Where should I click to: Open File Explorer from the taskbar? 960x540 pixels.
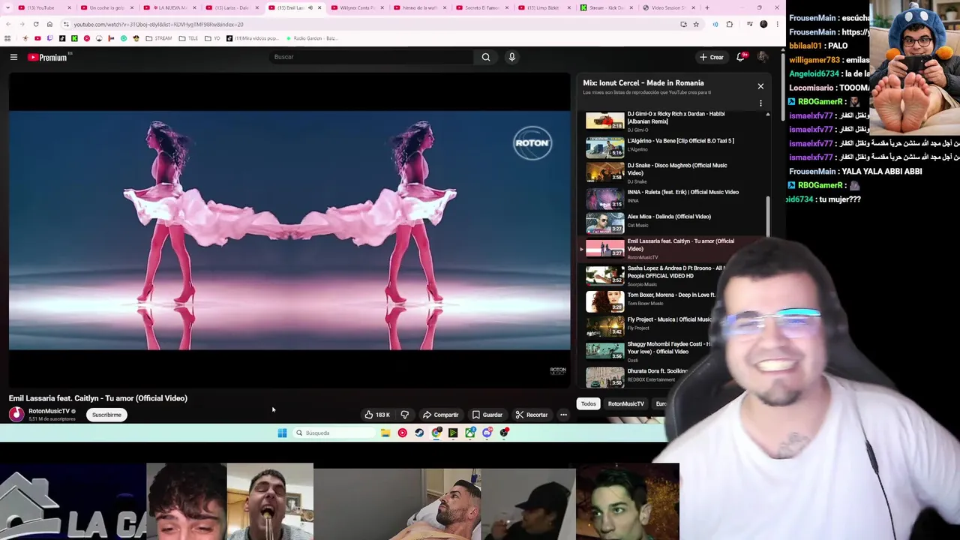(385, 433)
